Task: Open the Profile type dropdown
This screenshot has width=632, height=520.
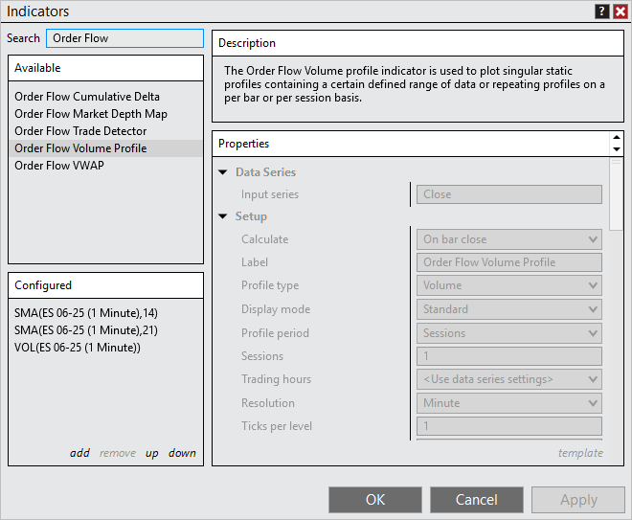Action: click(508, 285)
